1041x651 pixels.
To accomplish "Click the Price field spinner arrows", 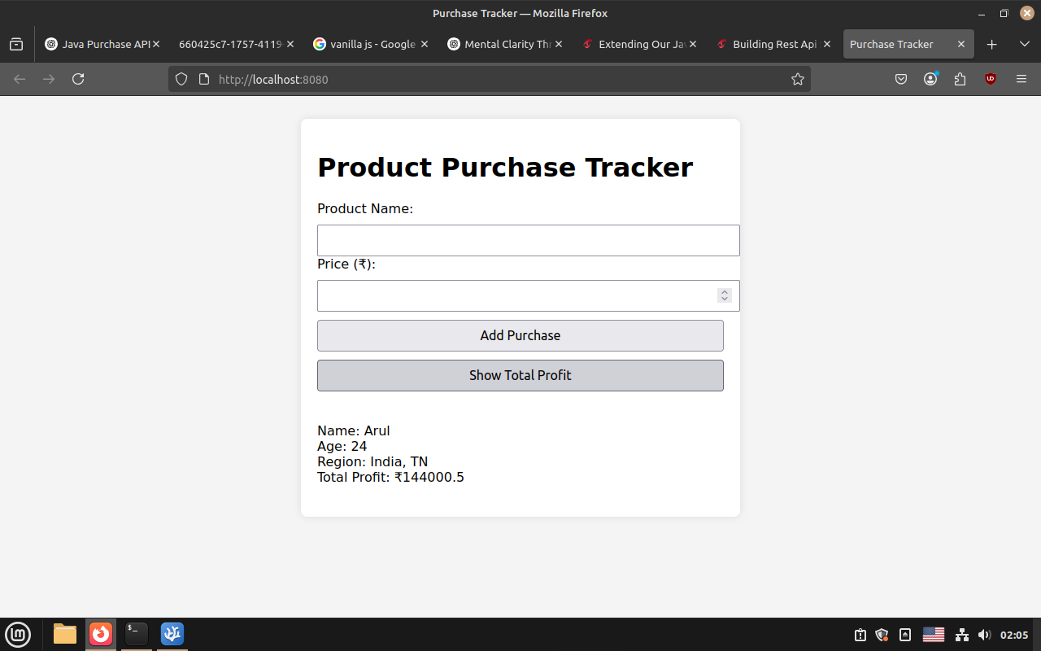I will (x=724, y=295).
